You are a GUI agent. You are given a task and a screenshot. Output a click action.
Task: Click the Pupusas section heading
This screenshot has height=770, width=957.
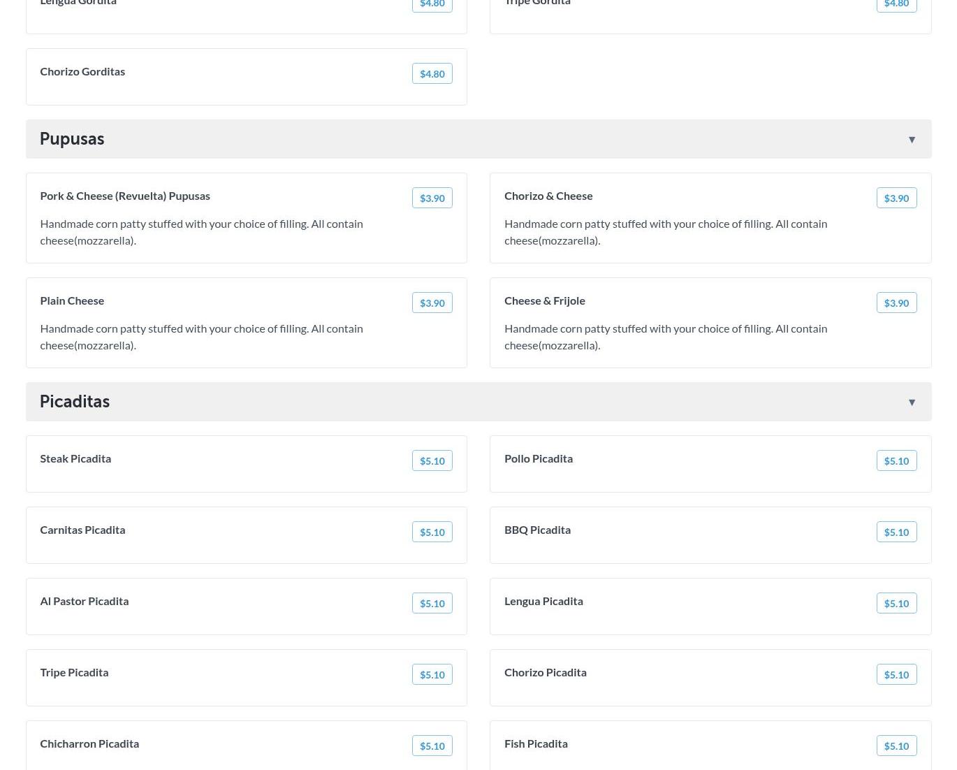(x=72, y=139)
